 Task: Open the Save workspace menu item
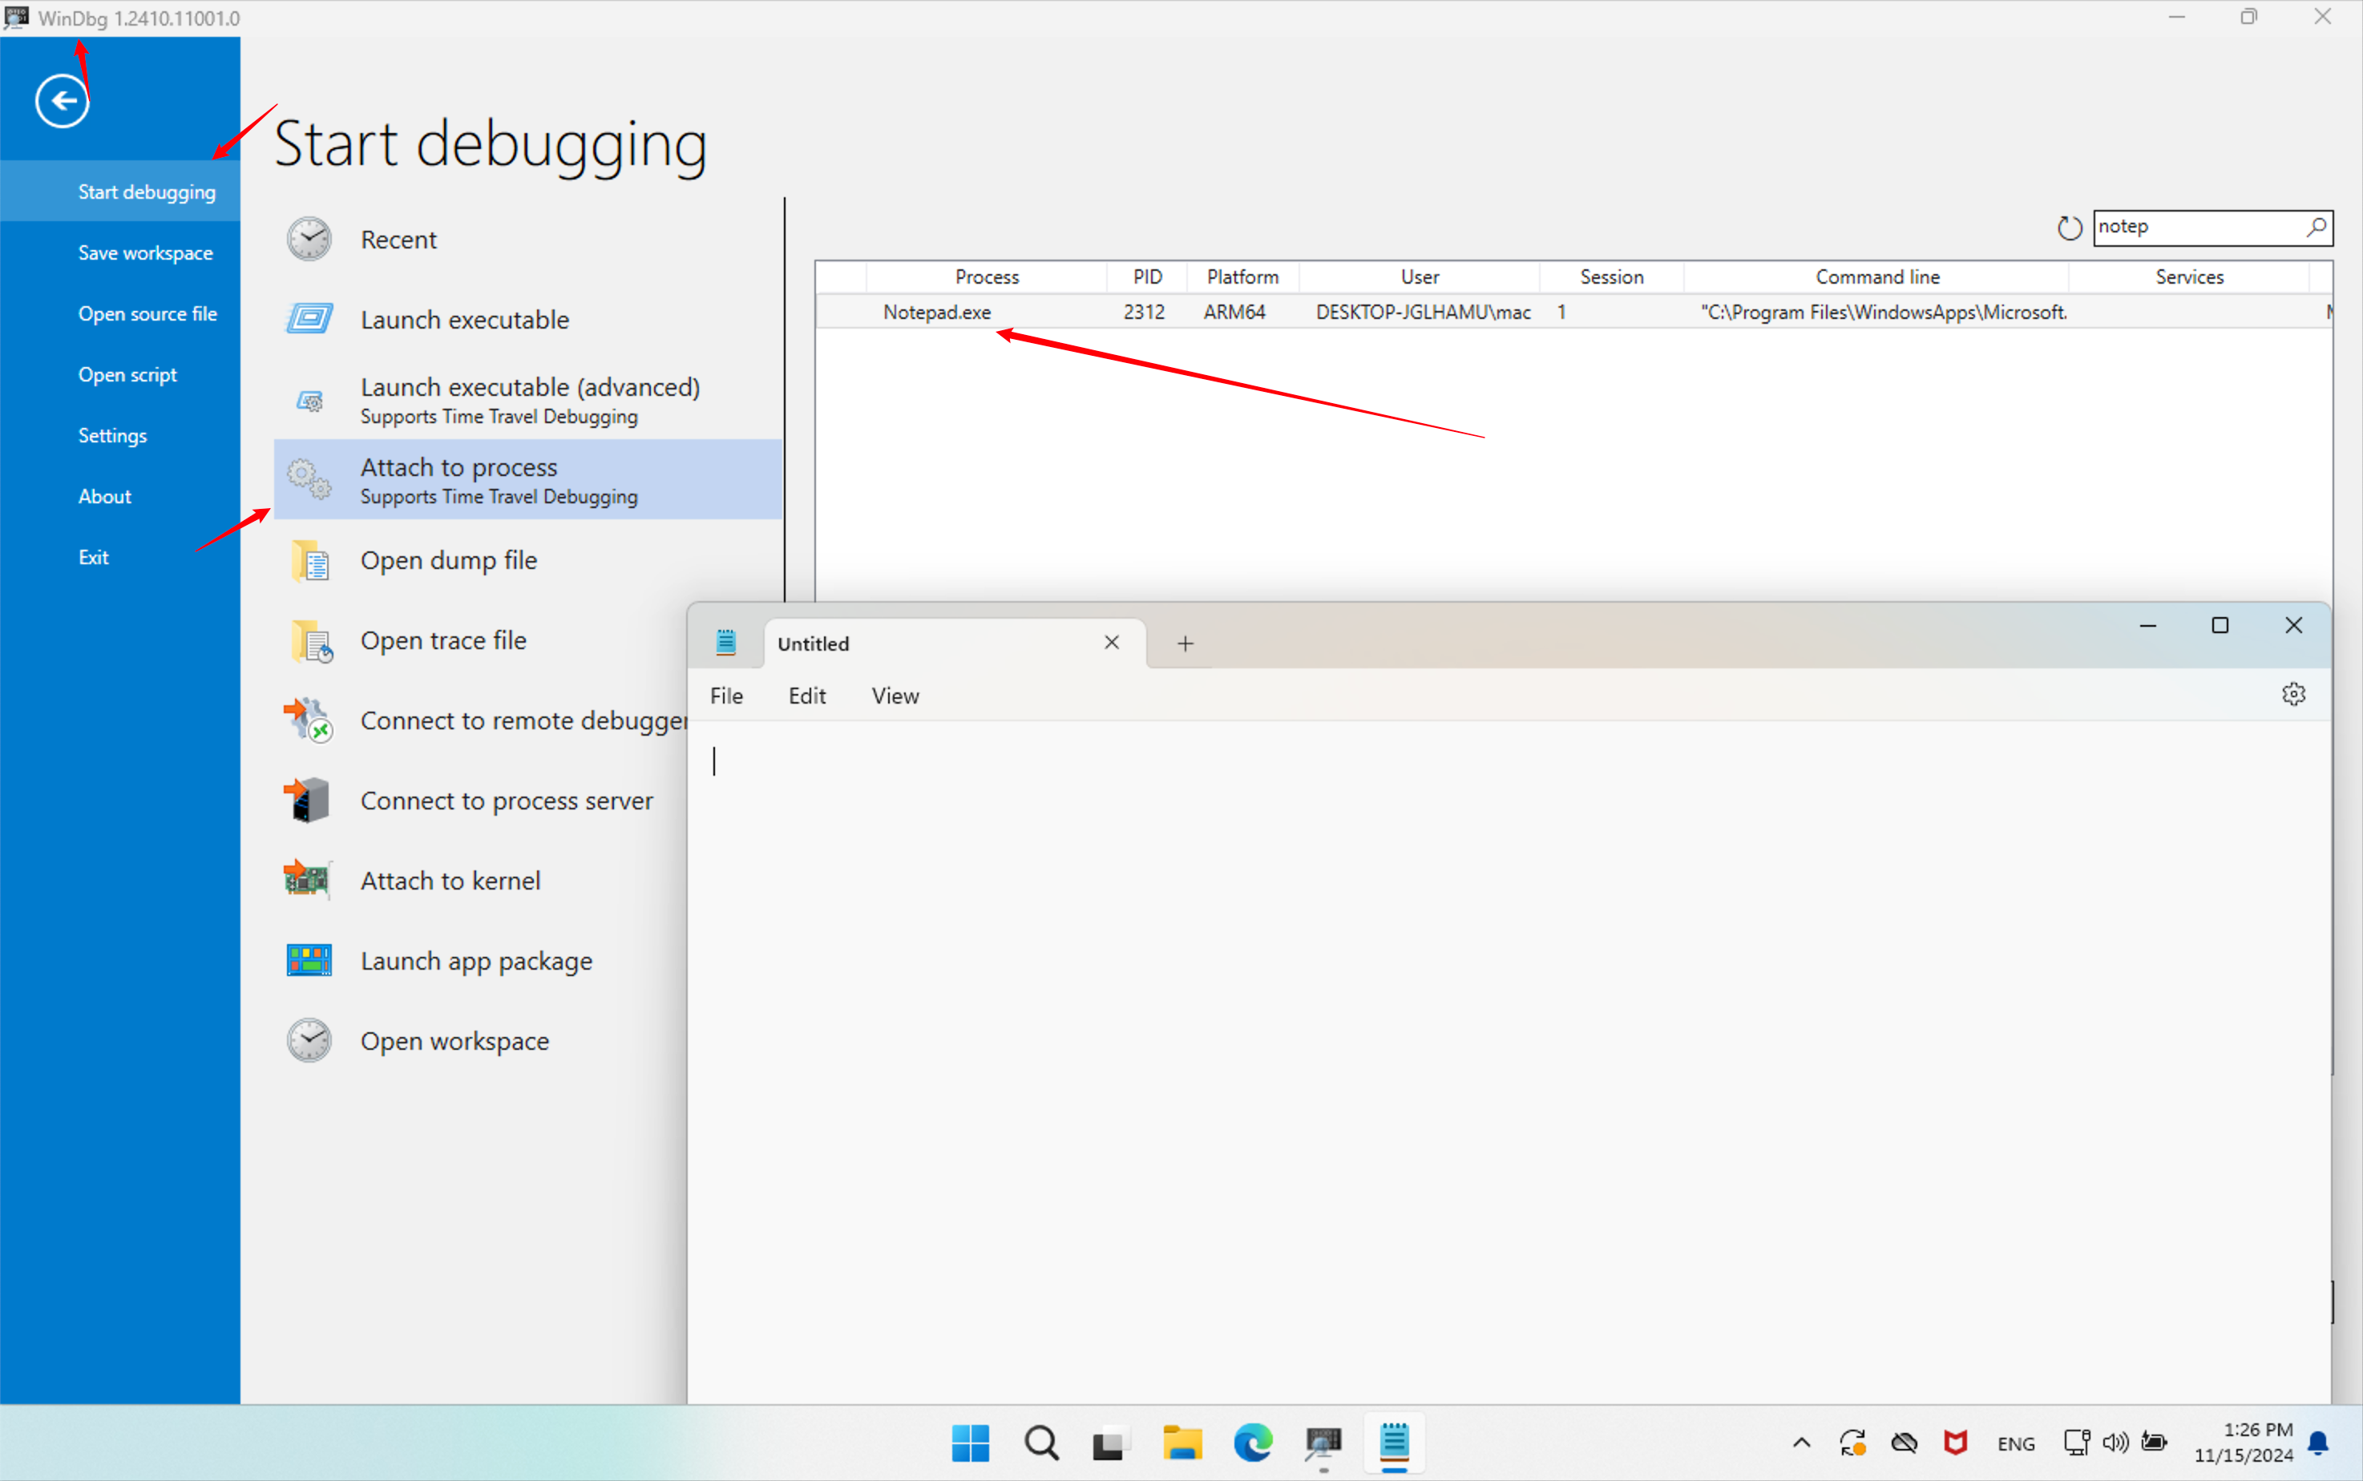[145, 252]
